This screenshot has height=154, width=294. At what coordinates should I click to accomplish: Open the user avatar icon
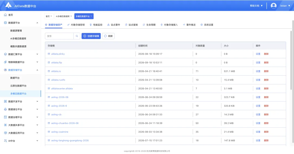274,6
